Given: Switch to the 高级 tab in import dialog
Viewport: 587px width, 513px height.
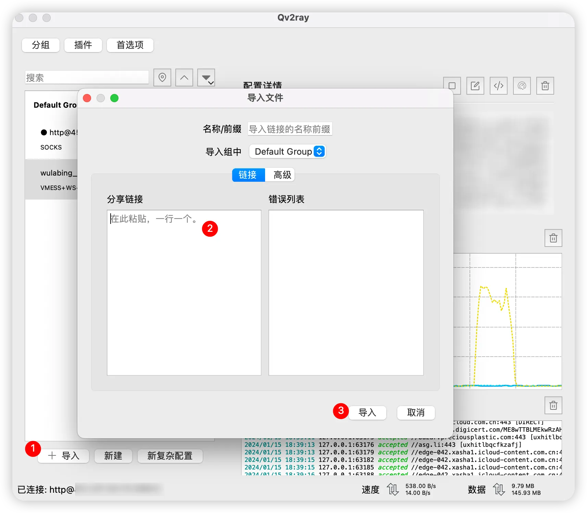Looking at the screenshot, I should coord(281,175).
